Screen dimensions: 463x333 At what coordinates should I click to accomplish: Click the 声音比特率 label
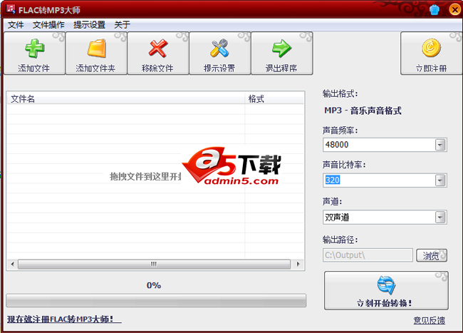coord(344,165)
